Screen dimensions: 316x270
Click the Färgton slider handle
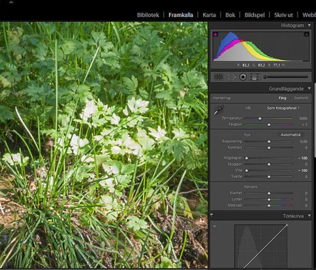click(x=269, y=125)
